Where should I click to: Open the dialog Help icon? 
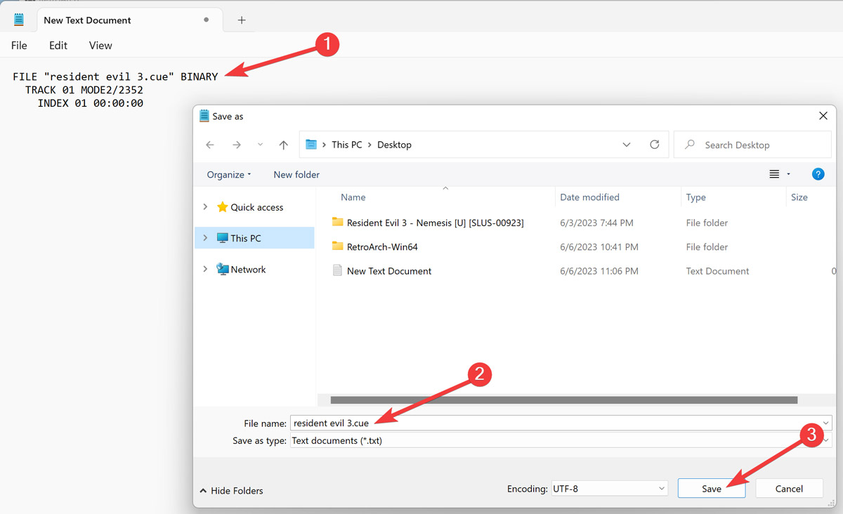(818, 174)
